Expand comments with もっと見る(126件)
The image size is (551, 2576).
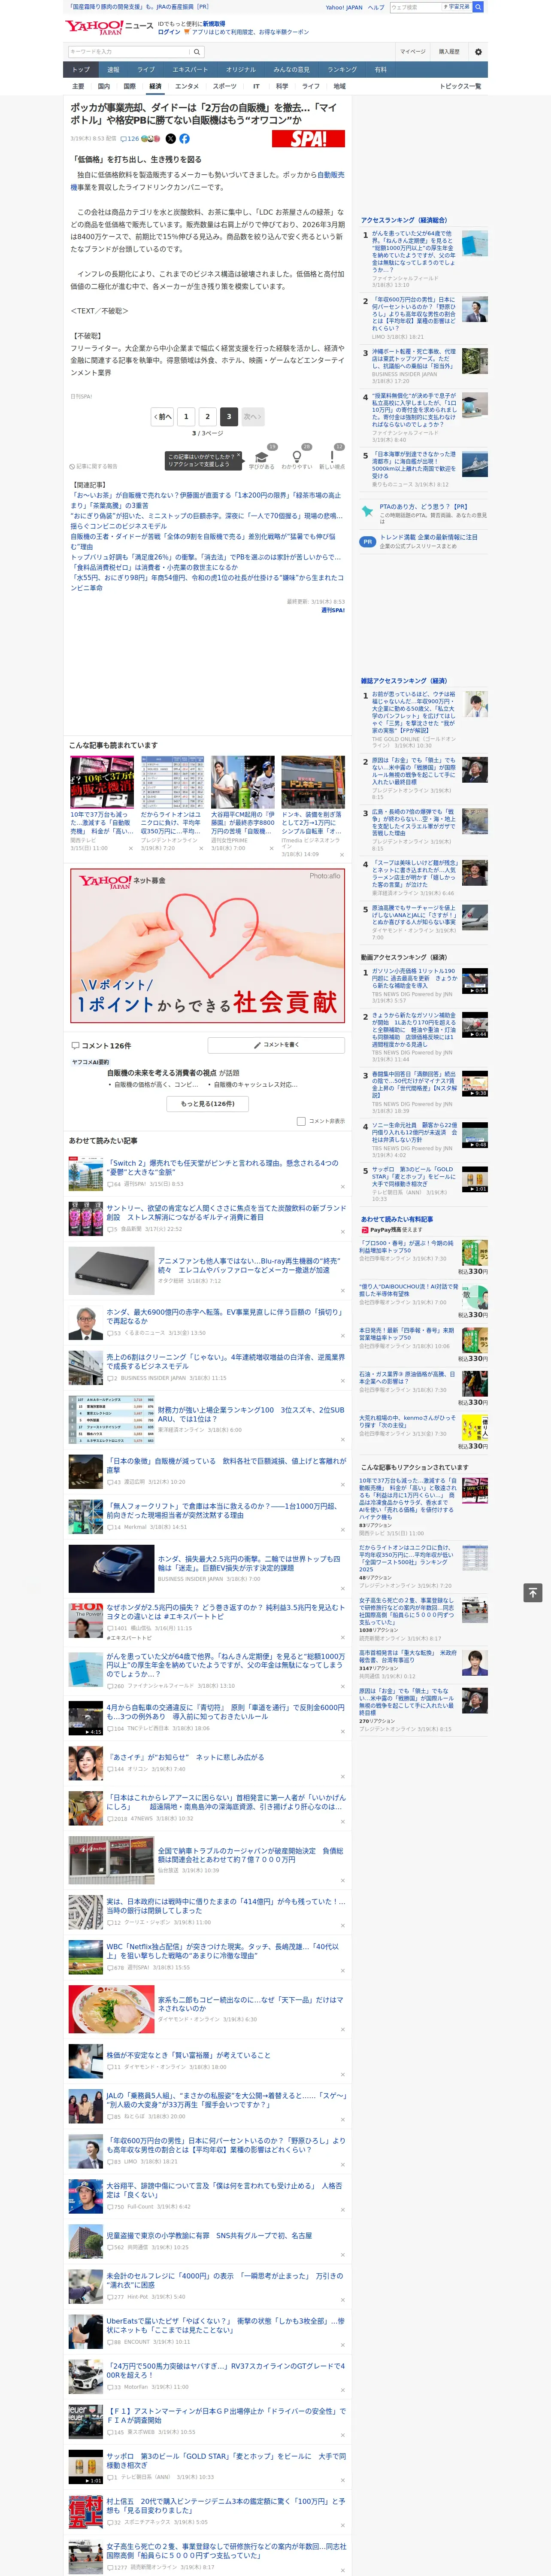tap(208, 1104)
